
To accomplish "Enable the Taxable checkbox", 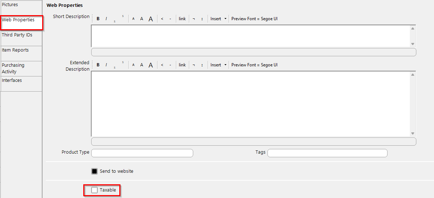I will click(94, 190).
